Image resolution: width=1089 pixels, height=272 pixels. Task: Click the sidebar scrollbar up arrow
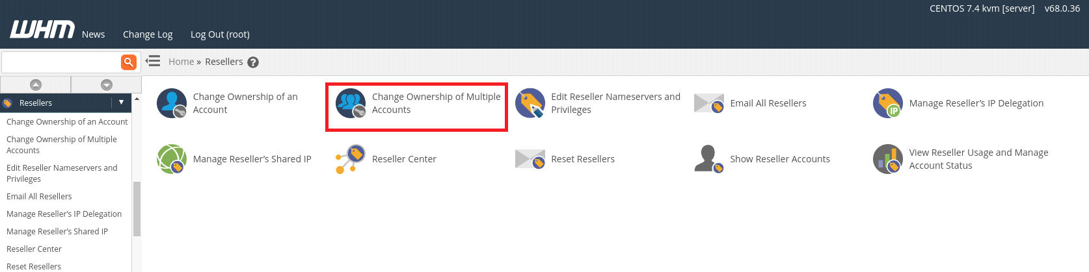pos(137,98)
